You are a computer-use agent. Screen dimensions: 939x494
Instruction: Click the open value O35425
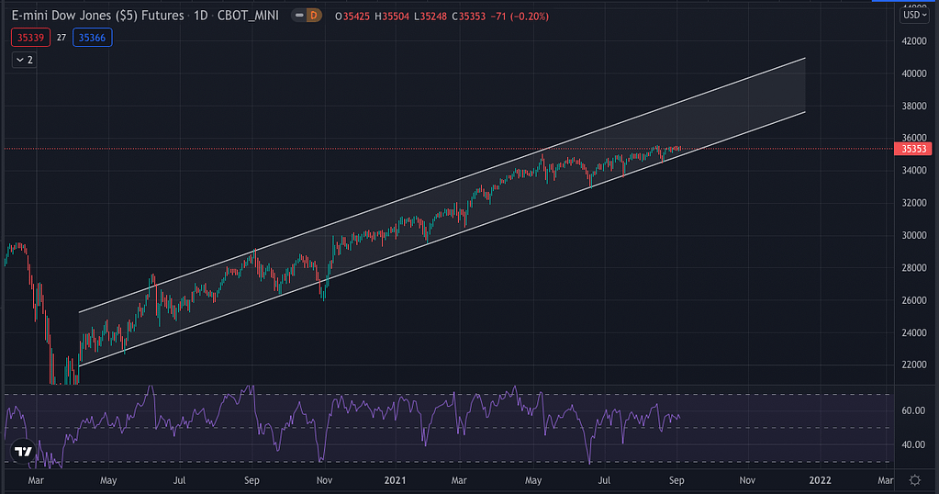352,17
